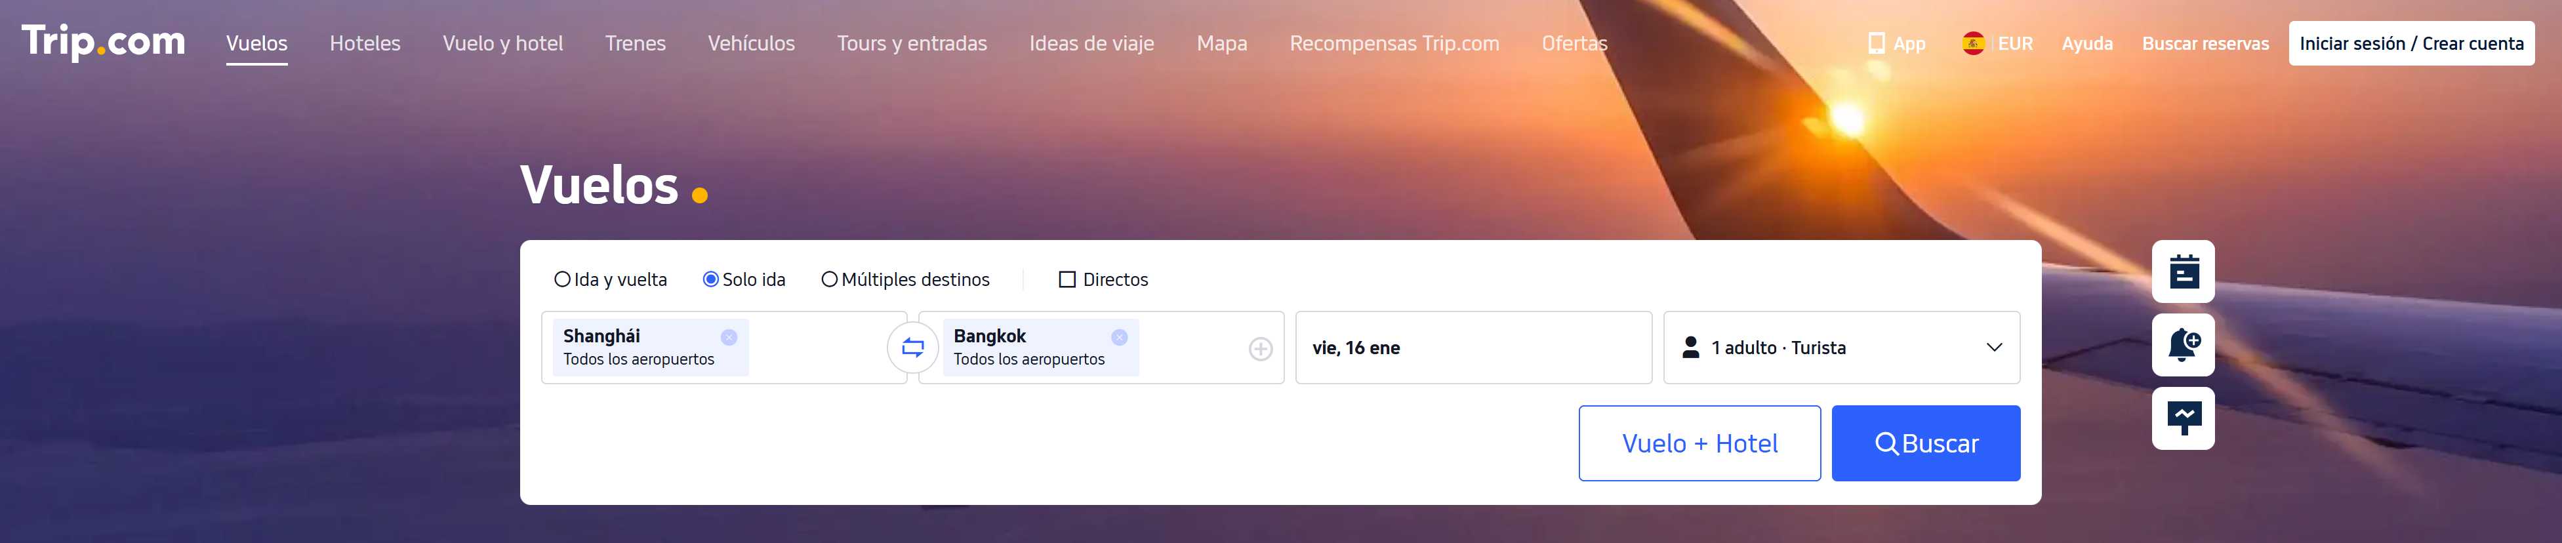This screenshot has width=2562, height=543.
Task: Enable the Directos checkbox
Action: 1067,279
